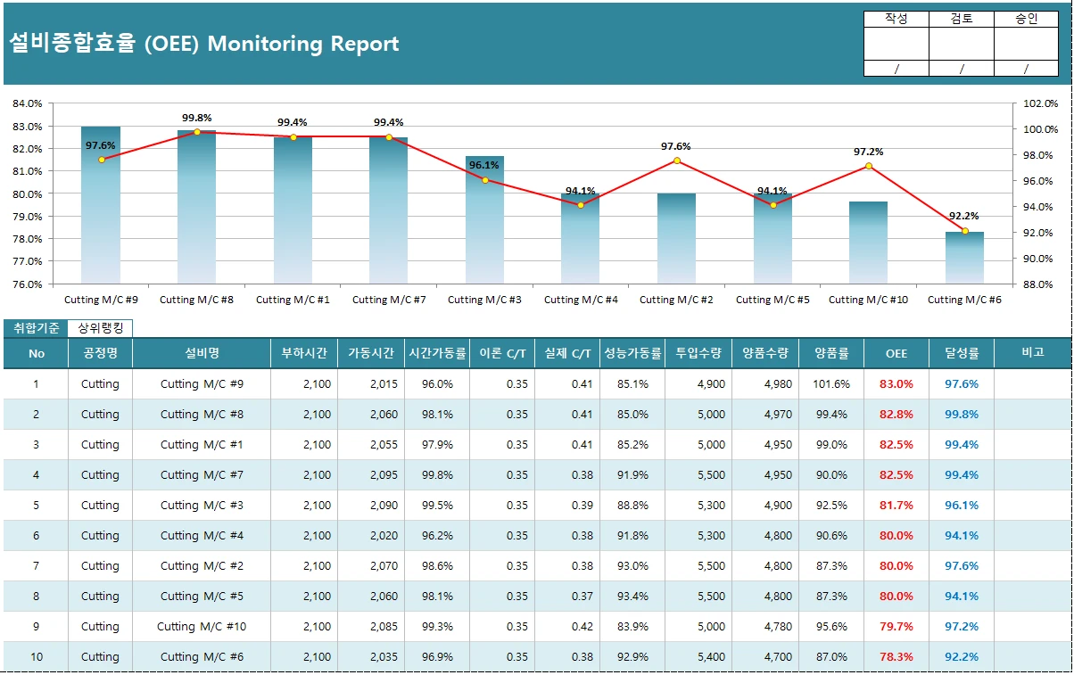Click the 99.8% marker above M/C #8
The width and height of the screenshot is (1074, 675).
pos(196,132)
